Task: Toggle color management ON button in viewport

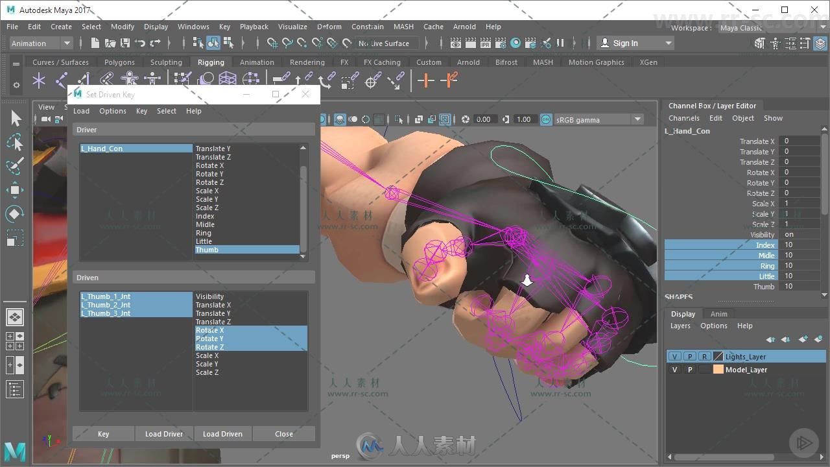Action: point(546,119)
